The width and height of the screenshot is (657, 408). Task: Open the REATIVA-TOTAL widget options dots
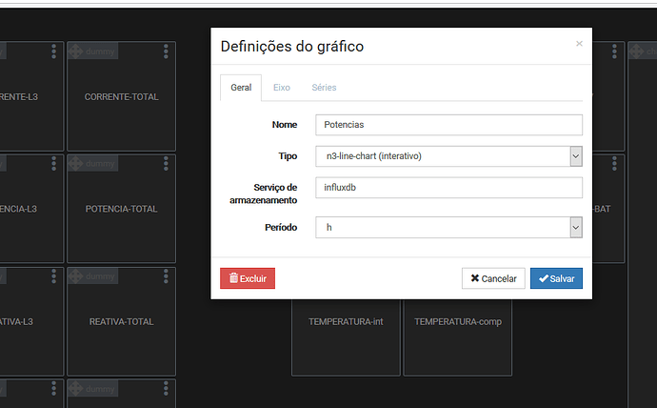(168, 276)
